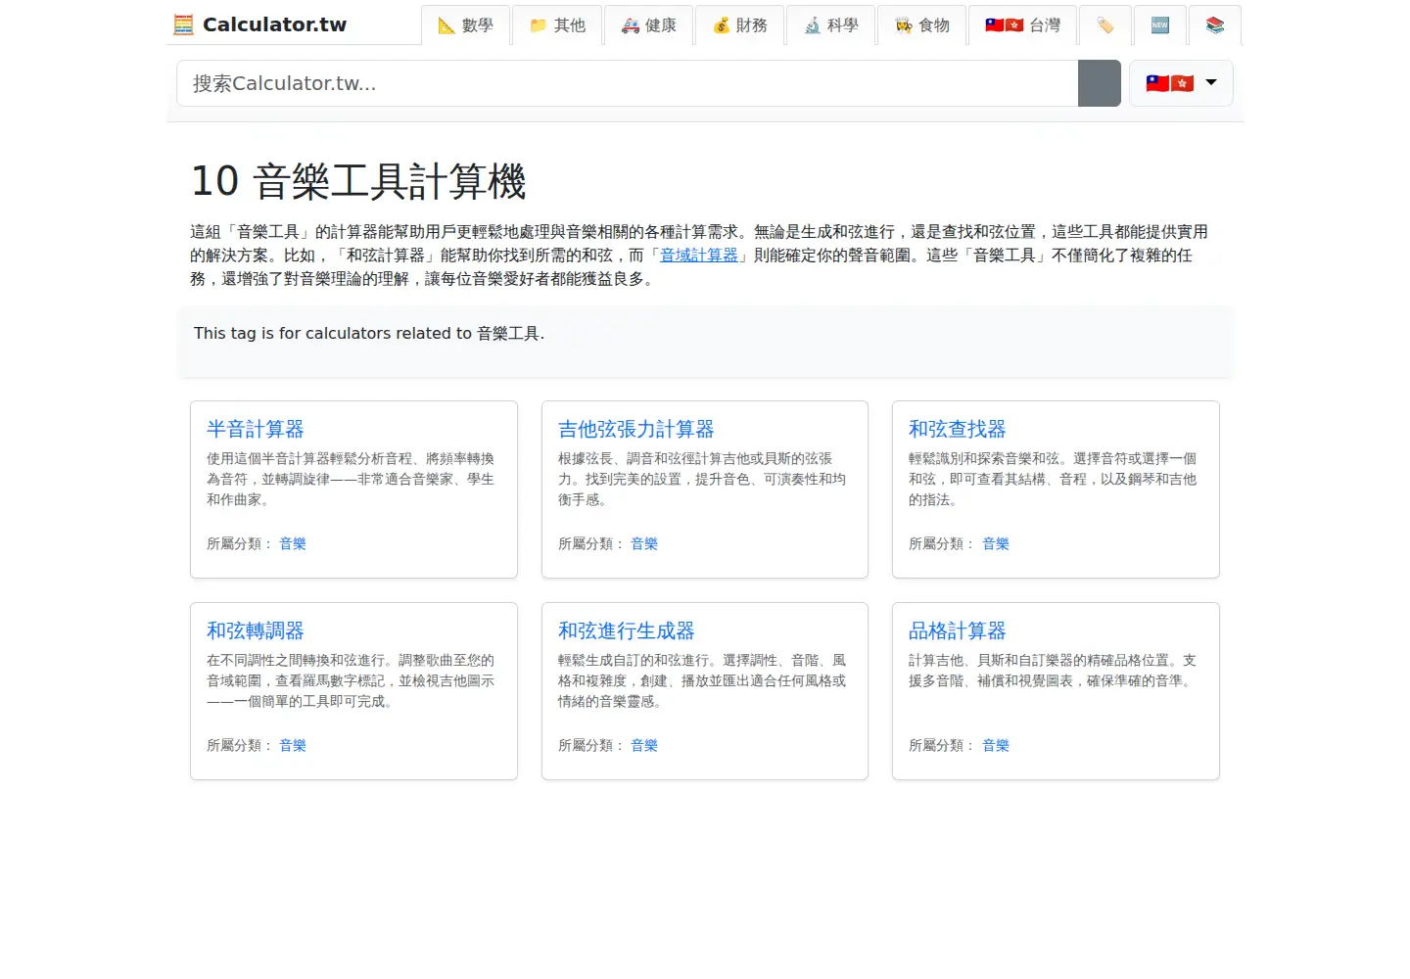Click the 半音計算器 card description text

351,479
